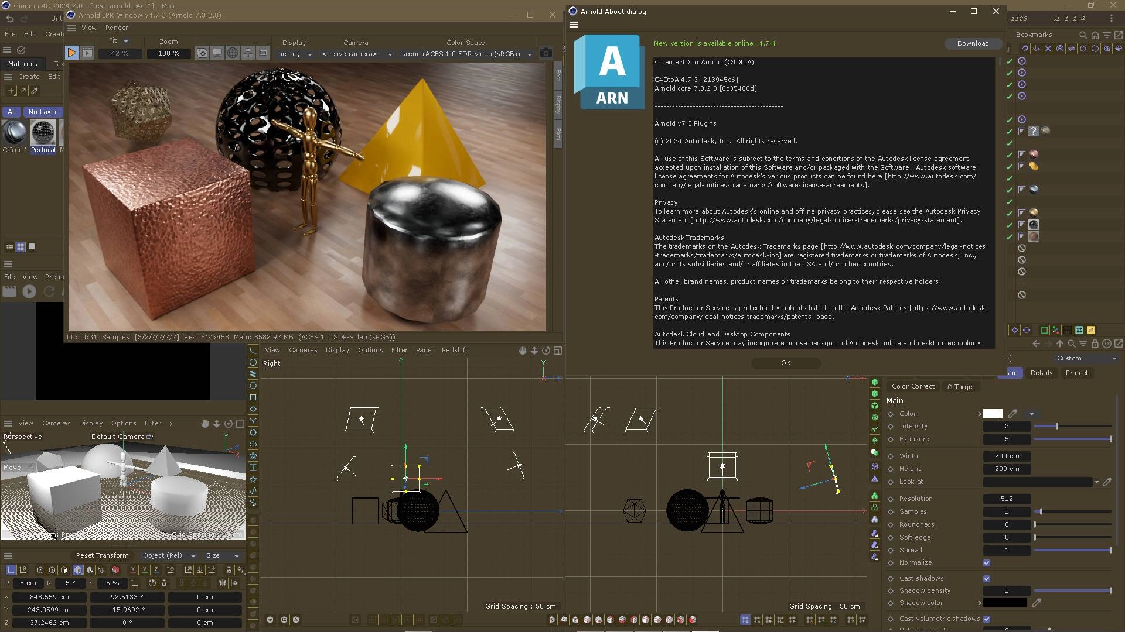Toggle Cast volumetric shadows checkbox

[987, 619]
